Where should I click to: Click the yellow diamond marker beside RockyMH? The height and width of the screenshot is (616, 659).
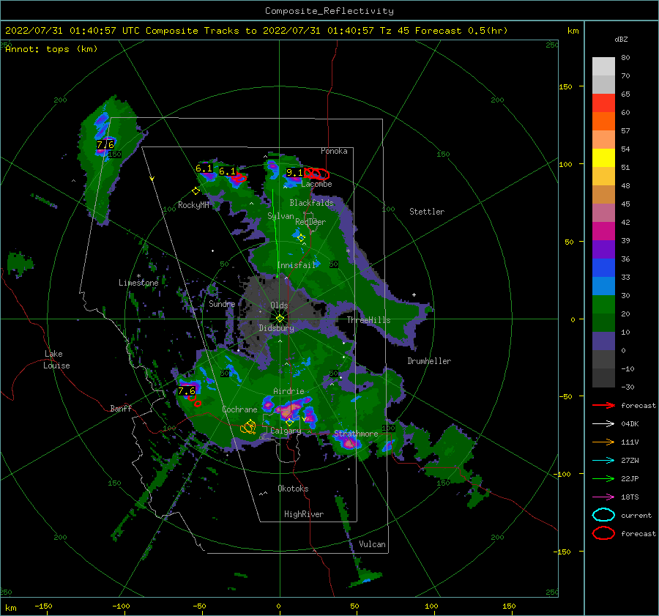[x=196, y=191]
